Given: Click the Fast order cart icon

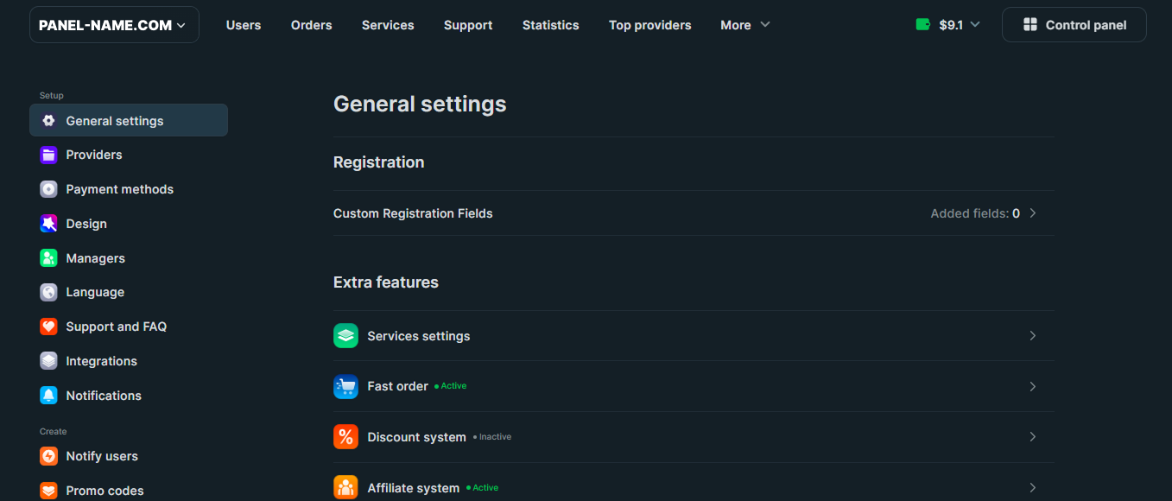Looking at the screenshot, I should point(345,386).
